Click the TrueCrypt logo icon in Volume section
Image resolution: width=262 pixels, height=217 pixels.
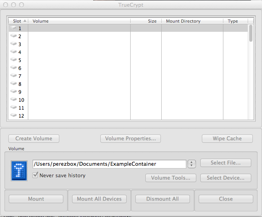(x=19, y=171)
